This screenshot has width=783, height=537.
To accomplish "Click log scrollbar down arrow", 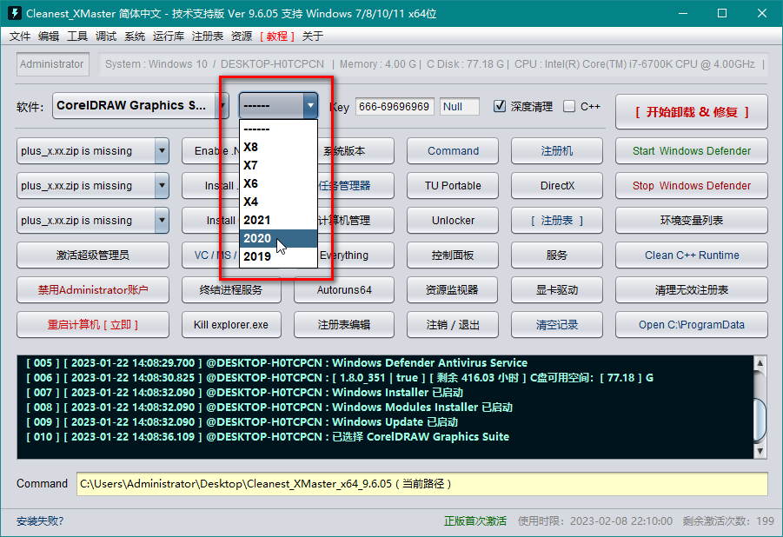I will click(x=760, y=451).
